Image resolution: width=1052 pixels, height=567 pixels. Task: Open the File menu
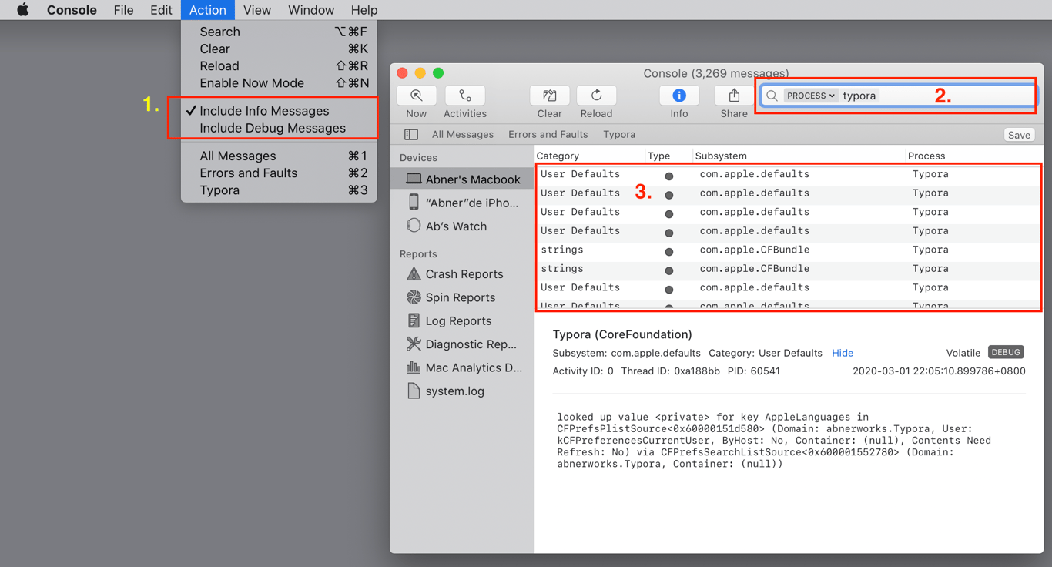[123, 10]
